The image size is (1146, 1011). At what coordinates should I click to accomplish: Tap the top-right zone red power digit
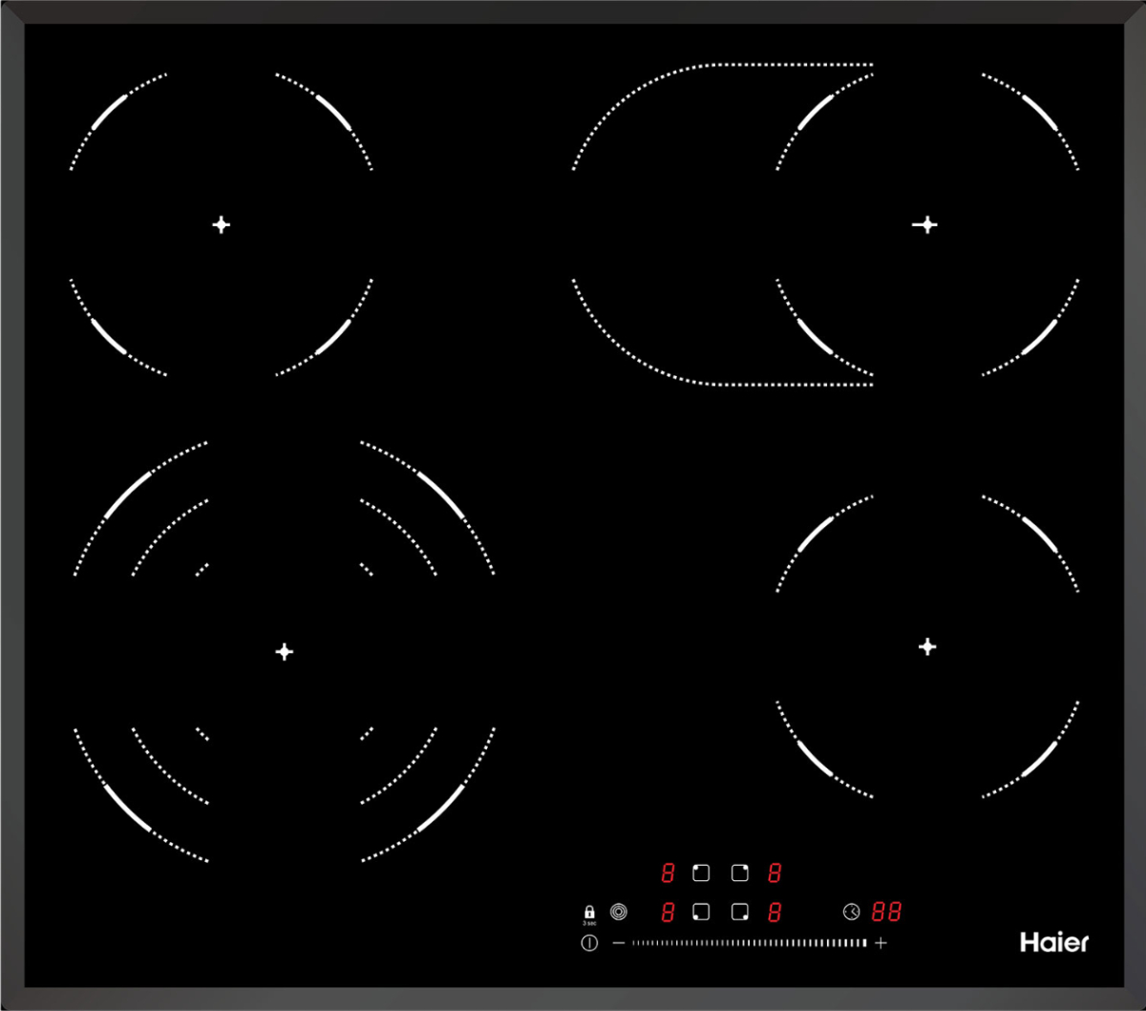coord(775,873)
